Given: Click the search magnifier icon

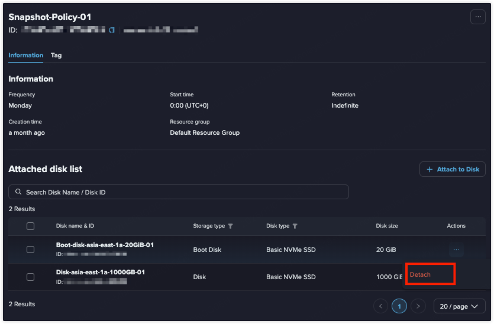Looking at the screenshot, I should pos(19,192).
